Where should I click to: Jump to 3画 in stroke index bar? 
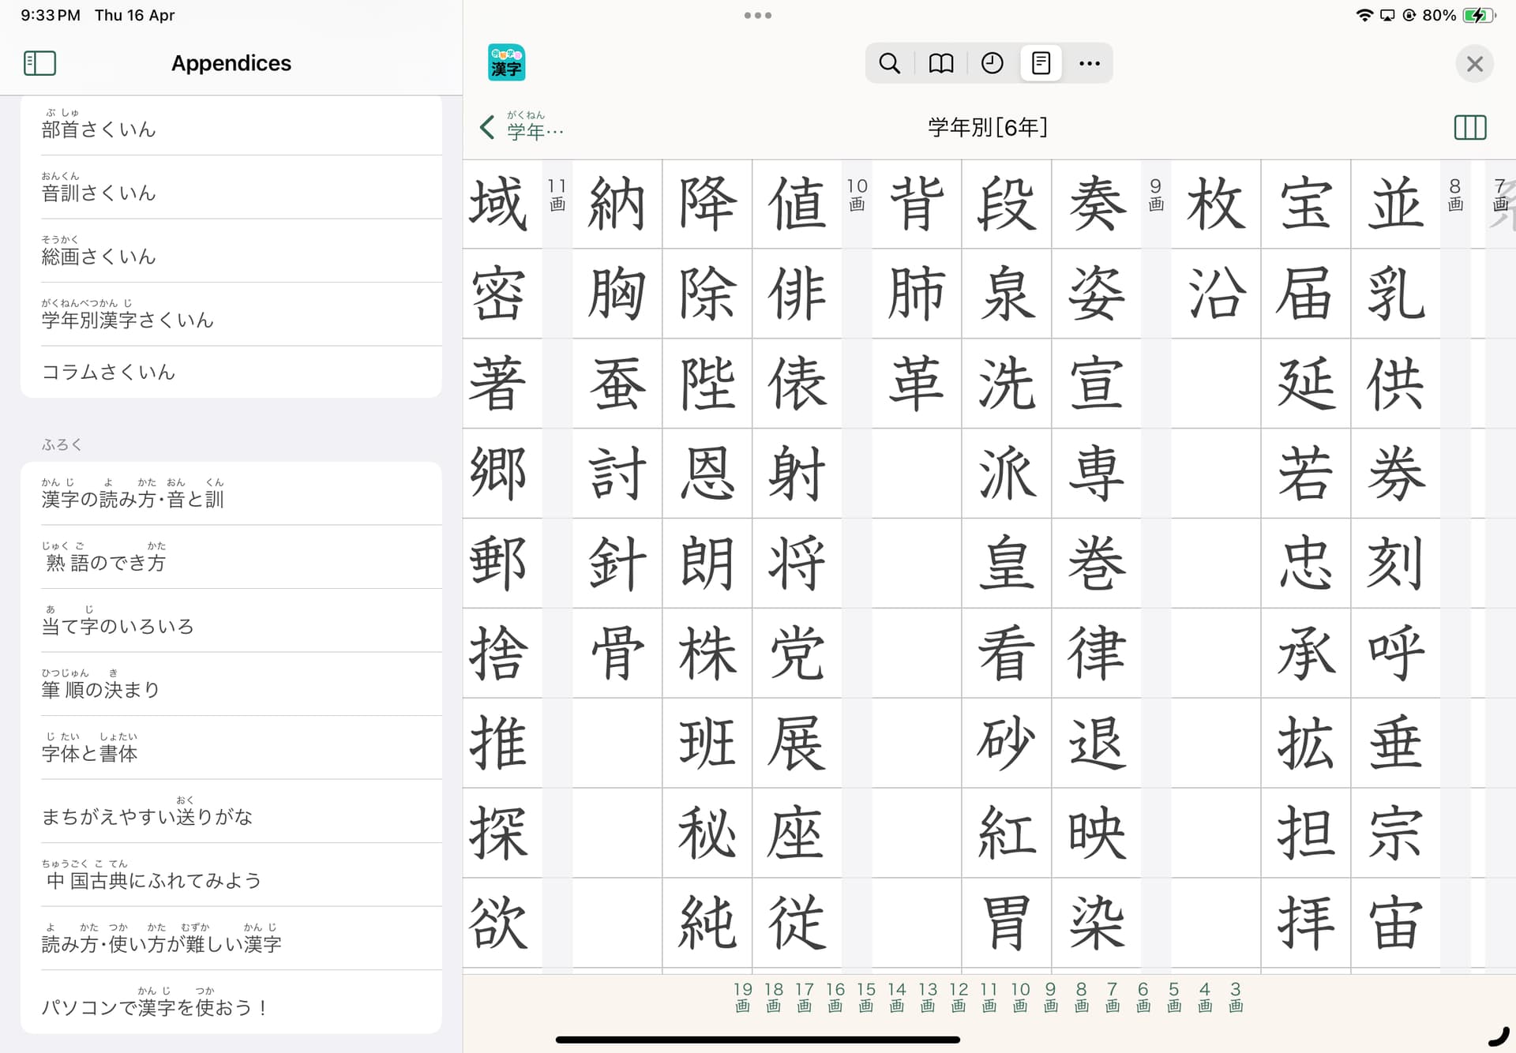[1236, 997]
